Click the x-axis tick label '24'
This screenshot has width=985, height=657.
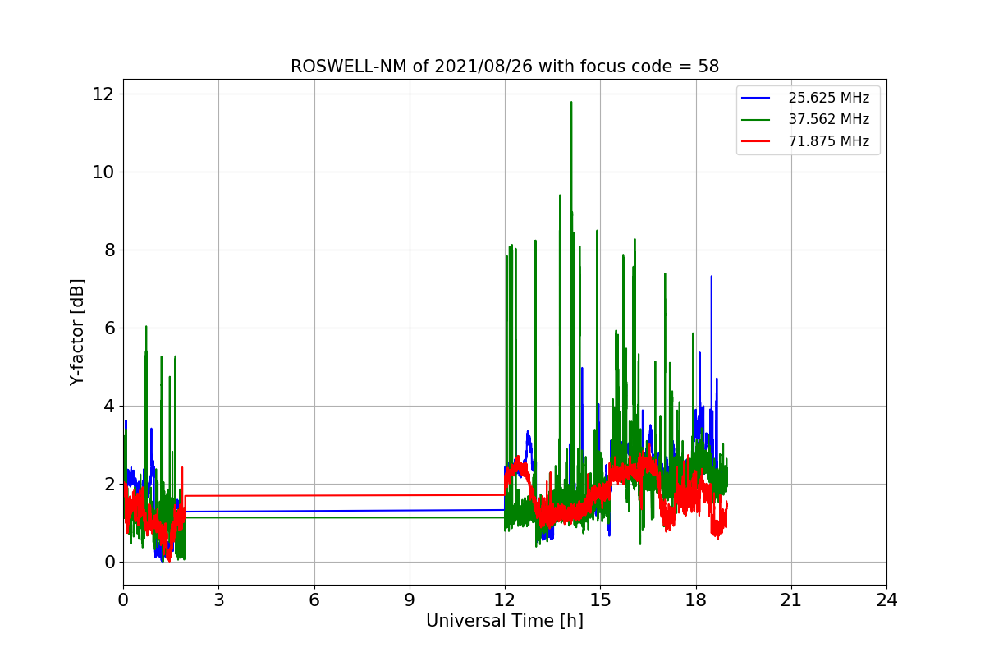coord(886,600)
